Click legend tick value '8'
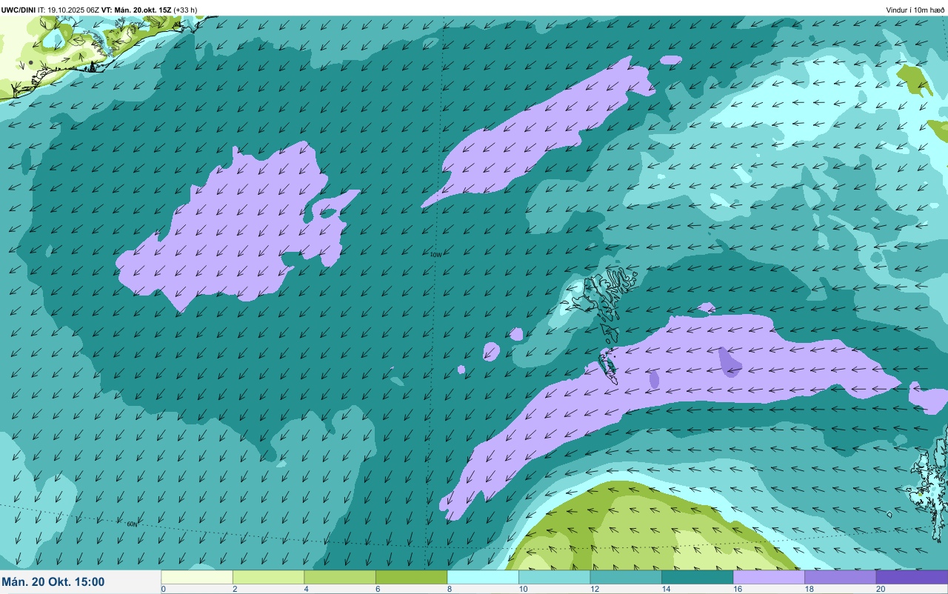 click(449, 589)
